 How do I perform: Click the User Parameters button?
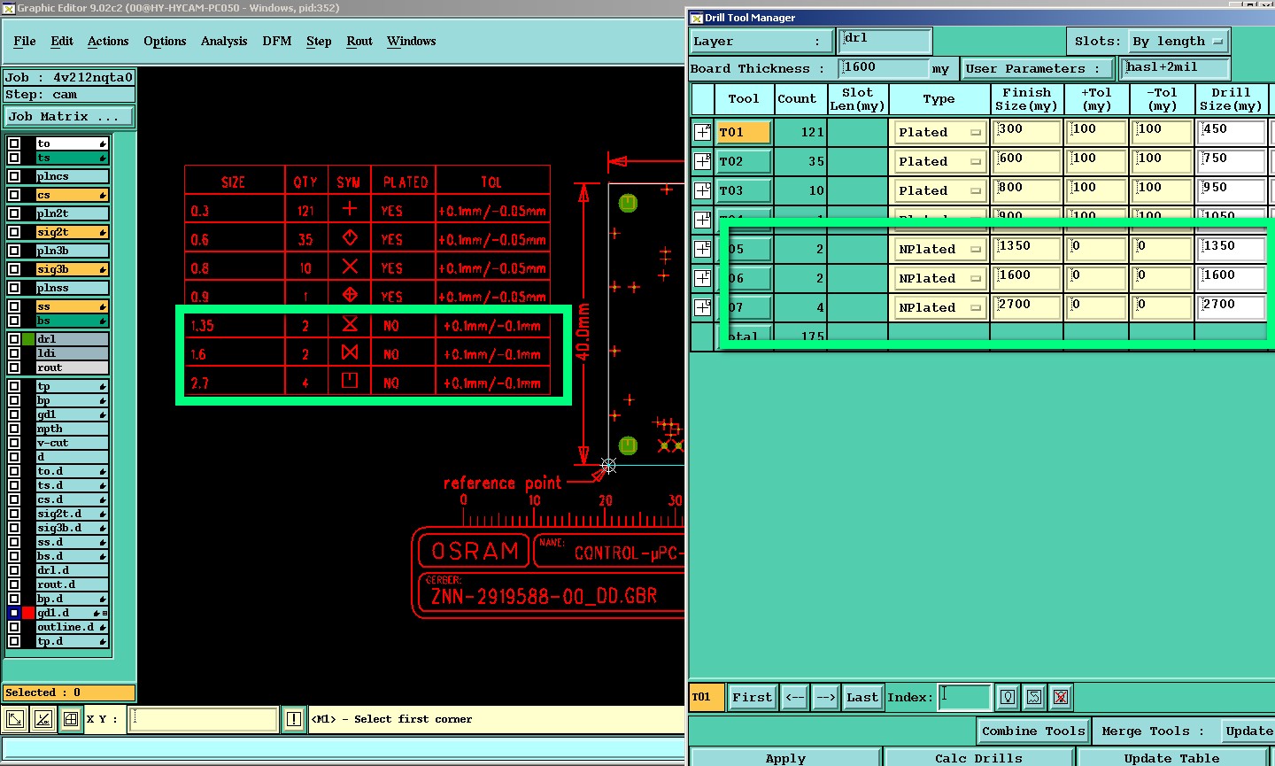pos(1038,69)
